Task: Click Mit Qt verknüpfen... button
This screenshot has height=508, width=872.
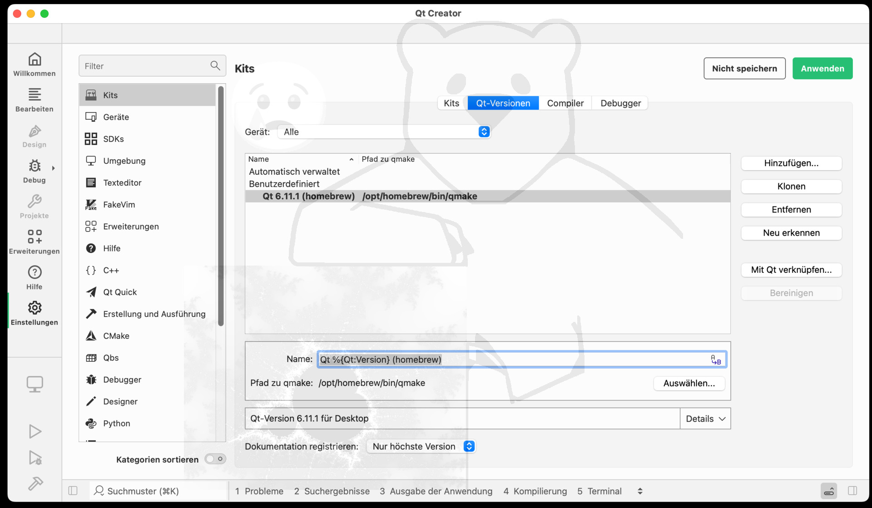Action: pyautogui.click(x=791, y=270)
